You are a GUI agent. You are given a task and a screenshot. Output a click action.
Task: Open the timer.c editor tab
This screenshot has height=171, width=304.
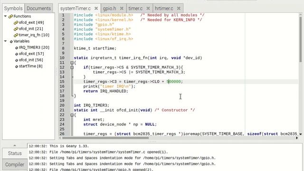tap(135, 9)
